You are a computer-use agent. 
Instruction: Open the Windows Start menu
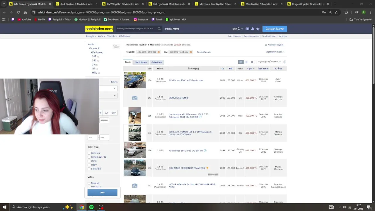click(x=4, y=207)
